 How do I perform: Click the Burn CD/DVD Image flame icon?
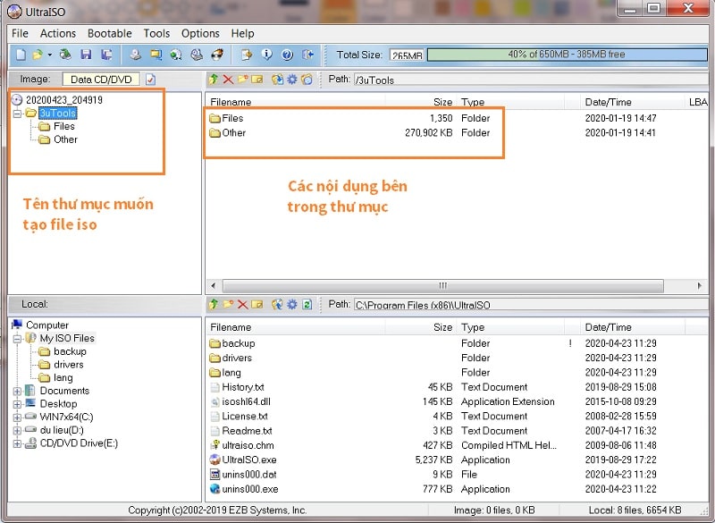(217, 55)
